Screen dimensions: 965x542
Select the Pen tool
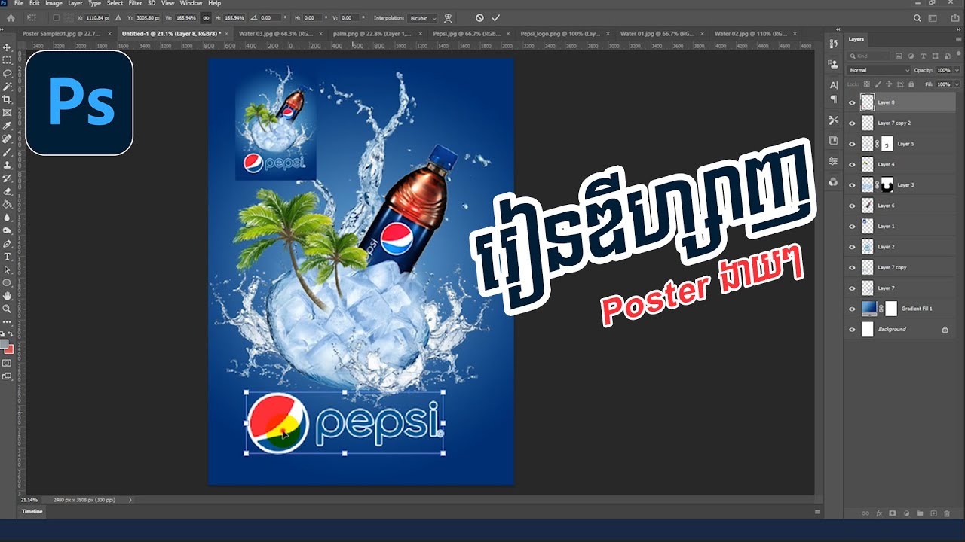(x=7, y=244)
